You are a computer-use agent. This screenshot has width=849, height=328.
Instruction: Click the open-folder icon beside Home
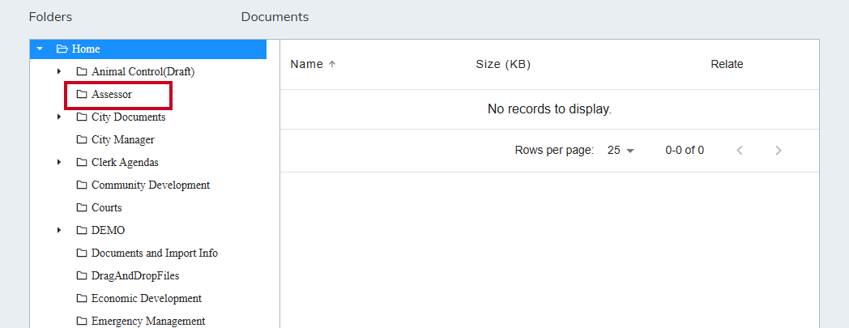pos(62,49)
